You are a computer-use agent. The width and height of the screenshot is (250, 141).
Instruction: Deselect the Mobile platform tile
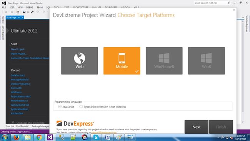coord(122,61)
